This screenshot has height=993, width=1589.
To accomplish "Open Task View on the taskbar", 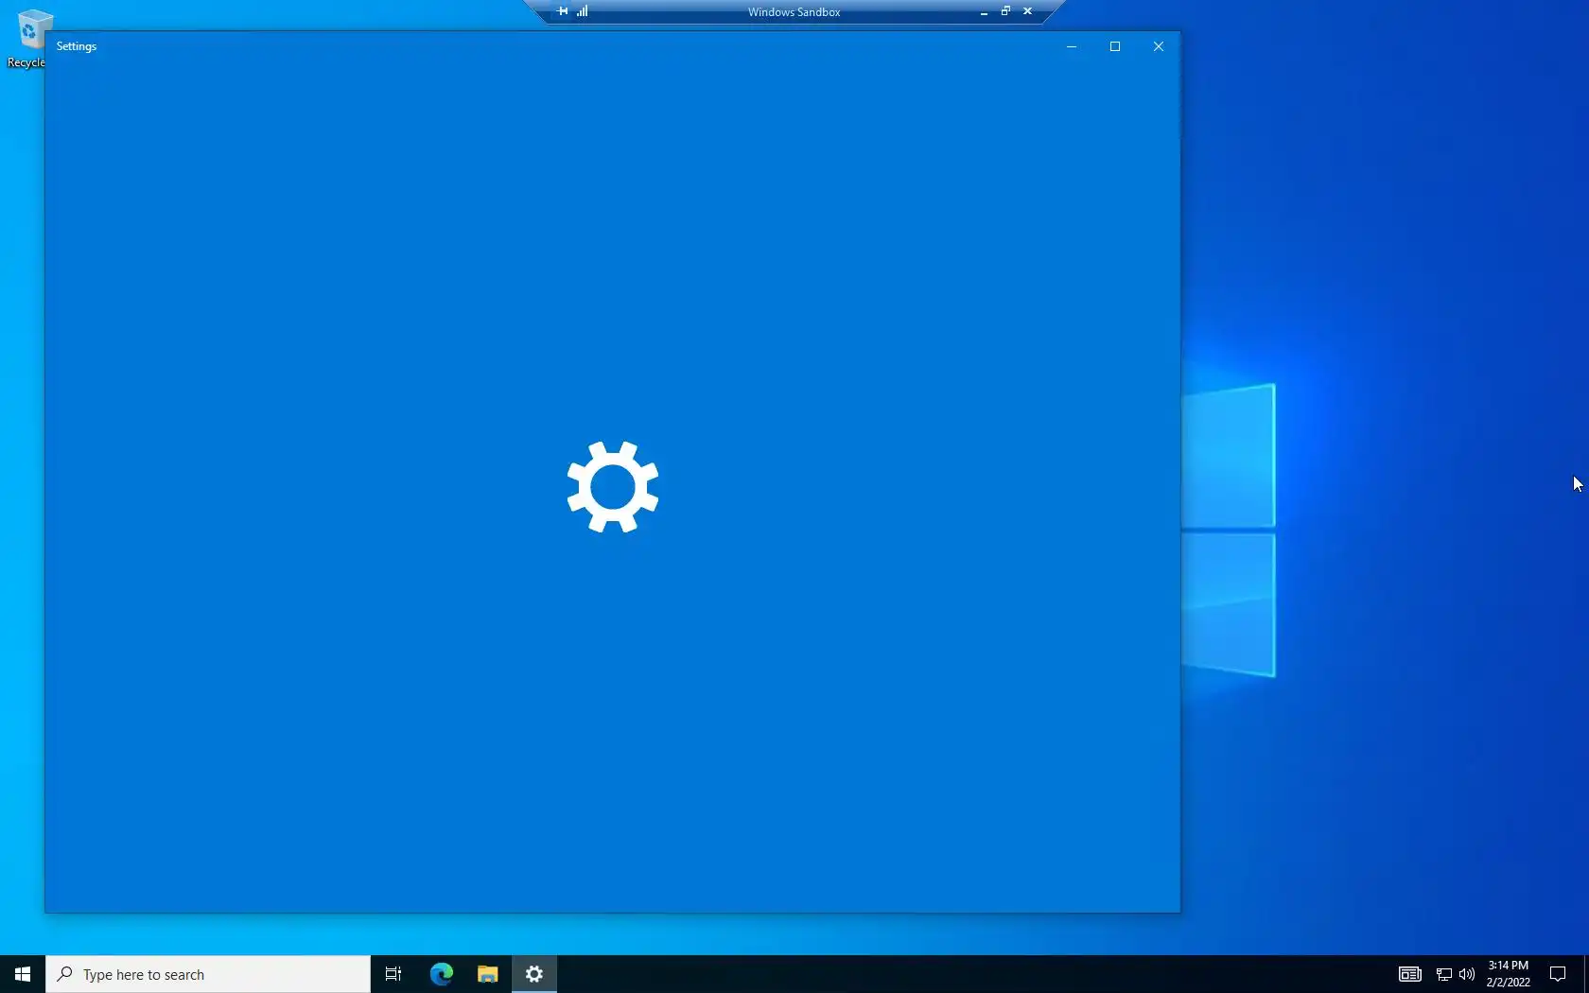I will [x=393, y=974].
